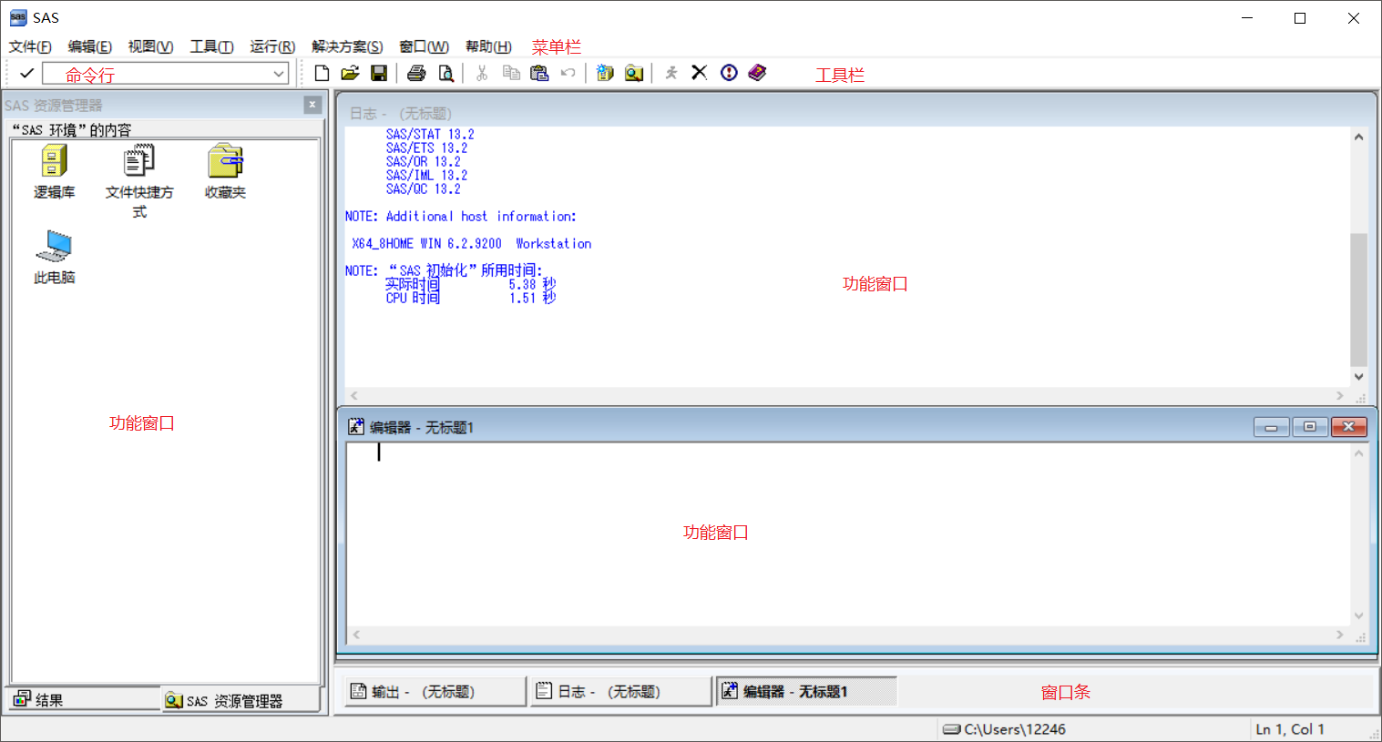Maximize the editor 无标题1 window
The height and width of the screenshot is (742, 1382).
point(1310,427)
